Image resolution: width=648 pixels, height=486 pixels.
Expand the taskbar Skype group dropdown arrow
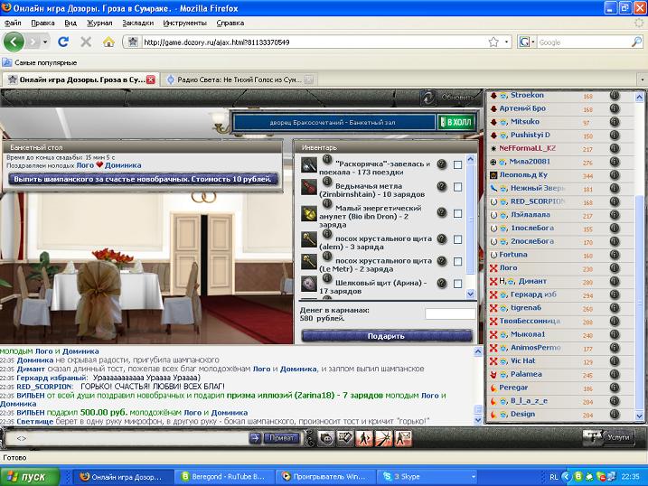click(474, 476)
